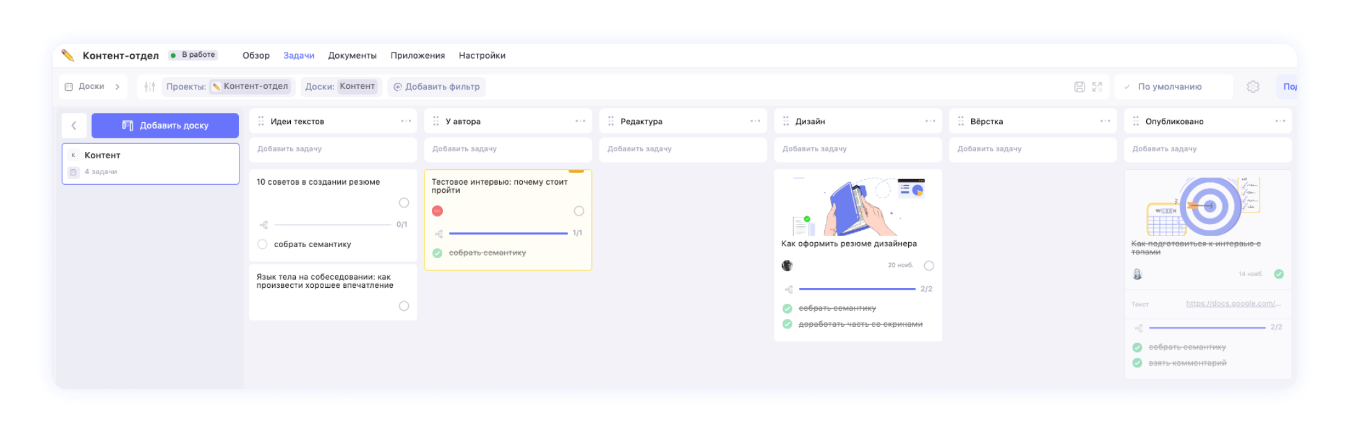
Task: Mark Тестовое интервью task complete
Action: tap(579, 211)
